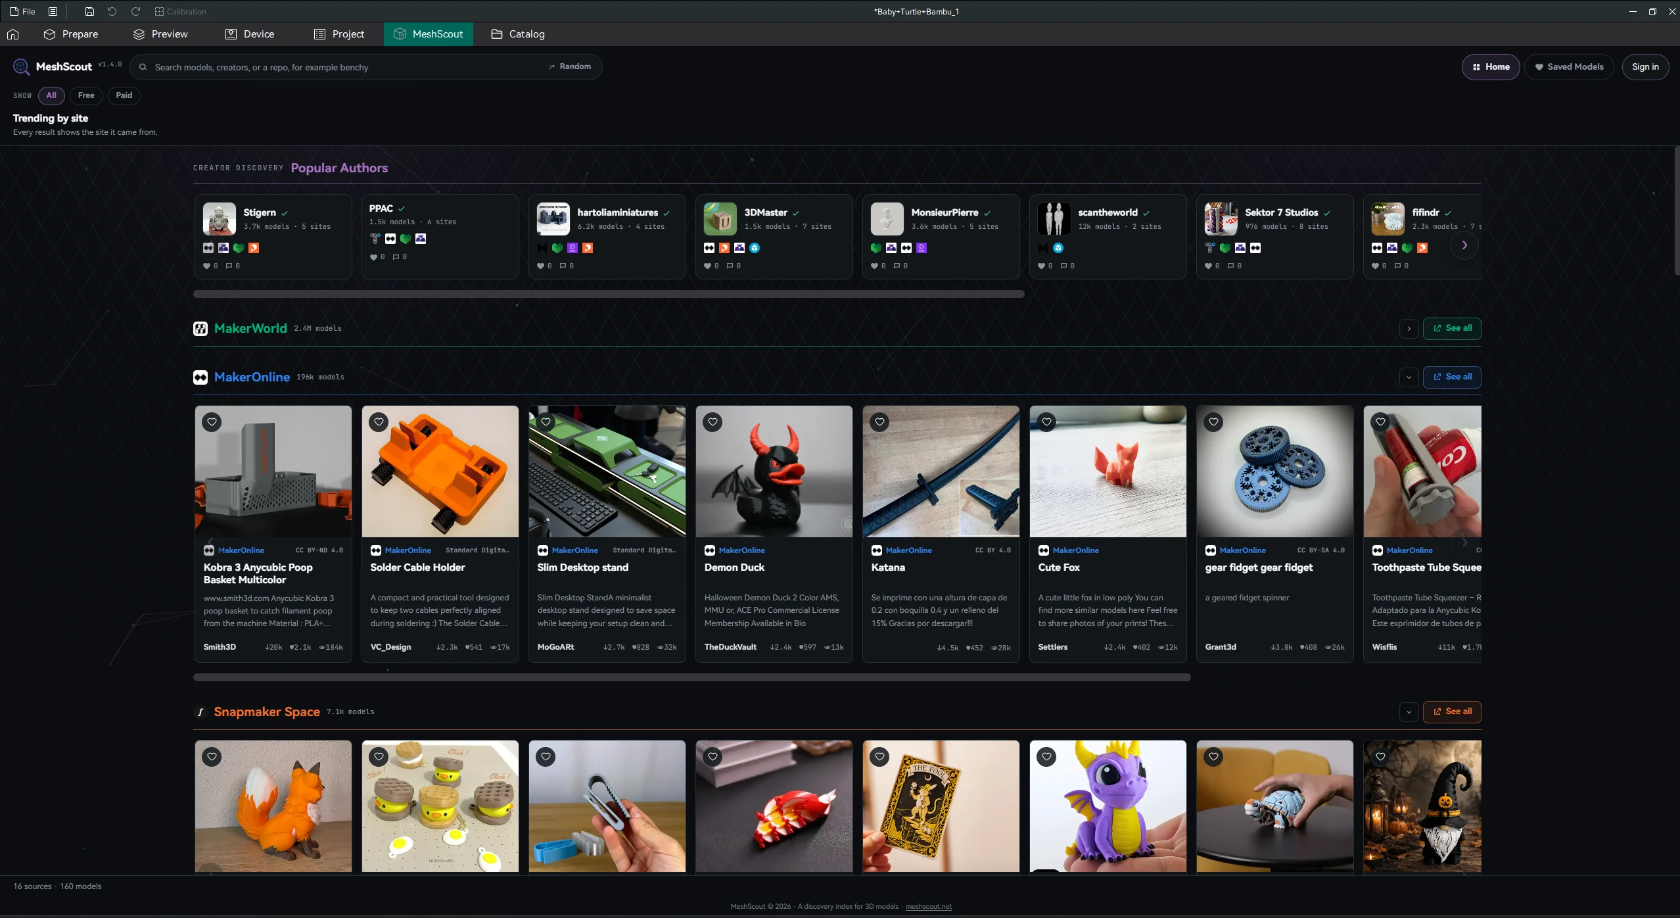Open the home screen icon

(x=13, y=34)
